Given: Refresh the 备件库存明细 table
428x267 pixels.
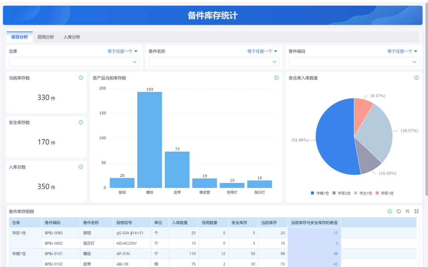Looking at the screenshot, I should pyautogui.click(x=399, y=211).
